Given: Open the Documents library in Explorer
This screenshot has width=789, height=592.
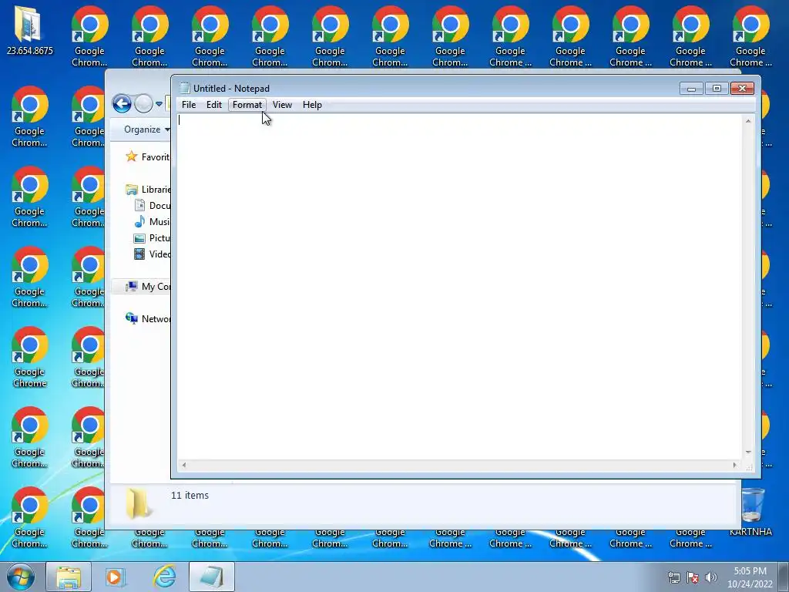Looking at the screenshot, I should (153, 205).
